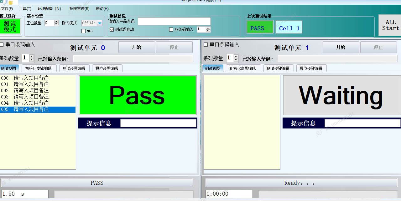Click the progress bar in unit 0
The width and height of the screenshot is (401, 201).
pyautogui.click(x=124, y=194)
